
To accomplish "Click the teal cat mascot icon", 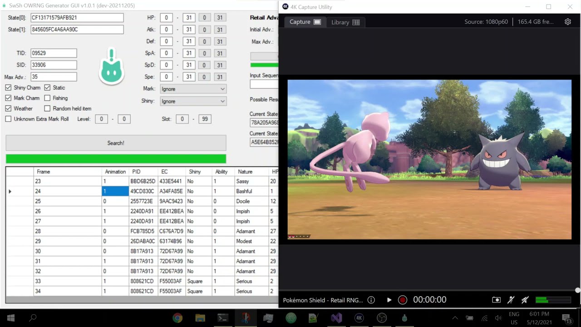I will pyautogui.click(x=112, y=67).
